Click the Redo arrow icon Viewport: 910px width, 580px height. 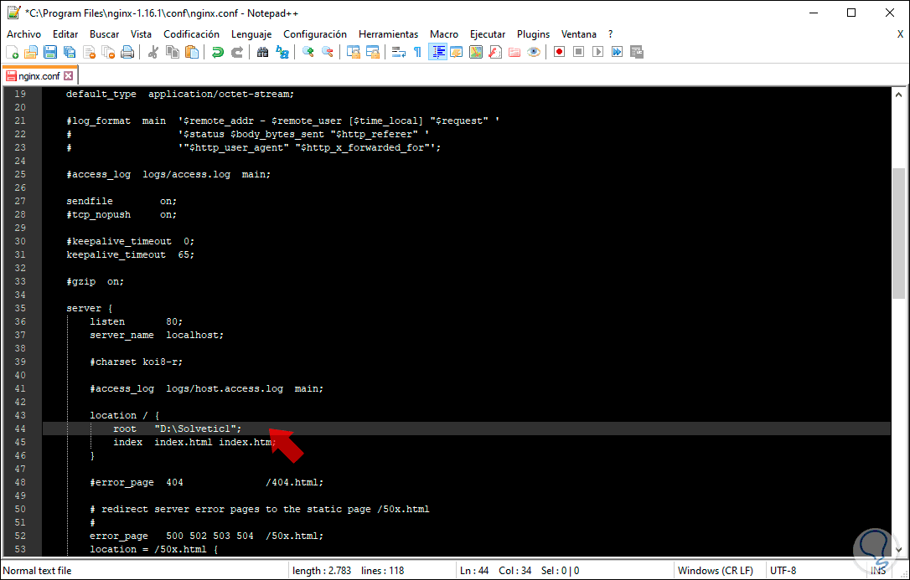click(237, 52)
